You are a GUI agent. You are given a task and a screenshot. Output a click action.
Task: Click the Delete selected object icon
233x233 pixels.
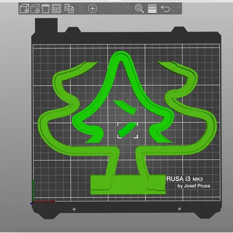point(35,9)
